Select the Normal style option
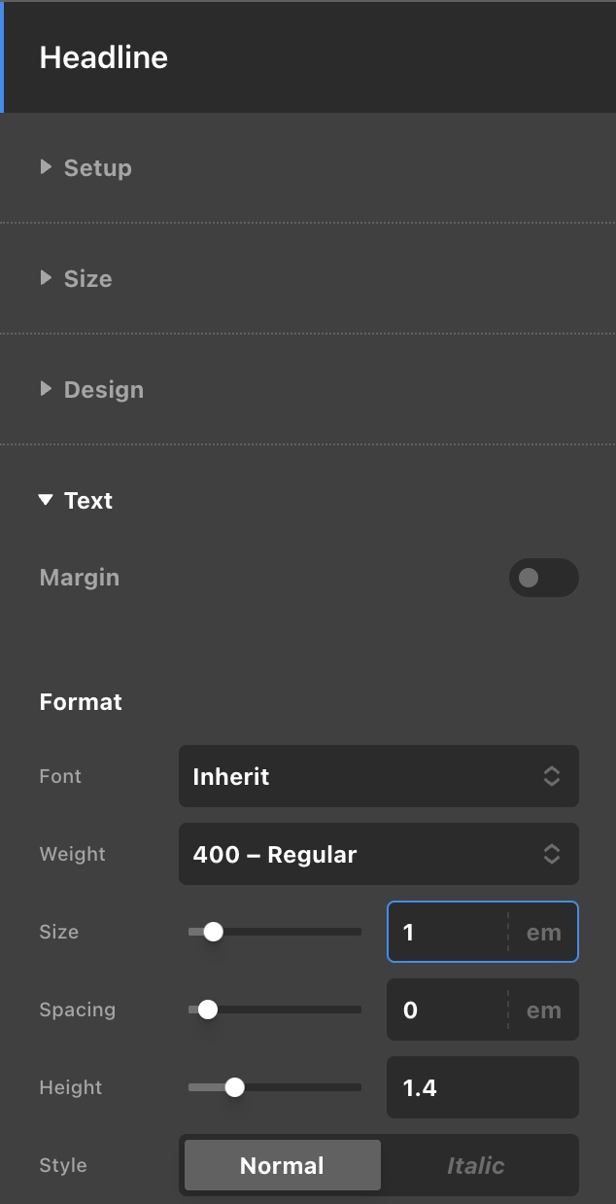Screen dimensions: 616x1204 [x=283, y=1165]
